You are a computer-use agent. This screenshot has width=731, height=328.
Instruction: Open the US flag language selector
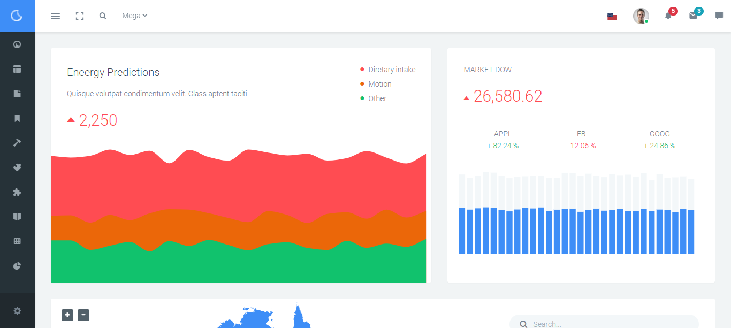point(612,17)
